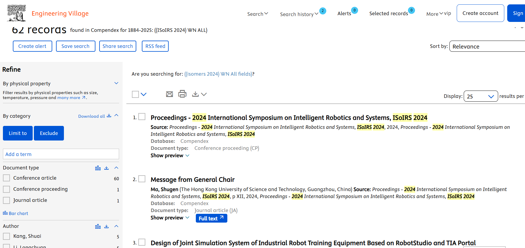Viewport: 525px width, 248px height.
Task: Open Document type bar chart icon
Action: [98, 168]
